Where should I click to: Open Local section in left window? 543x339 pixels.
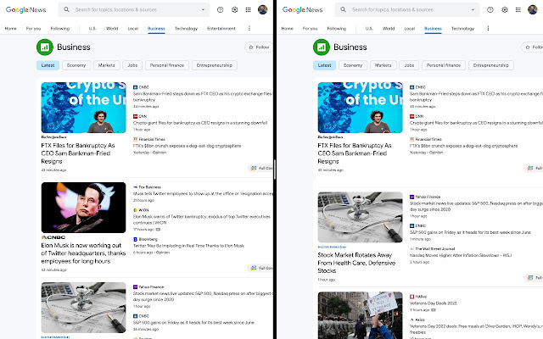[x=133, y=28]
